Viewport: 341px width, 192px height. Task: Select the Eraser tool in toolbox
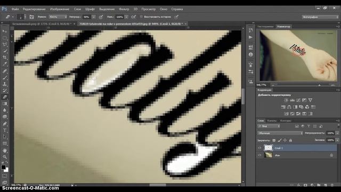5,97
